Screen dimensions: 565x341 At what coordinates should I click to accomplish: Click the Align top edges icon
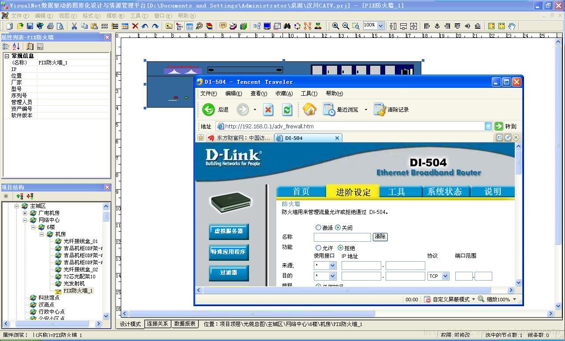pos(457,26)
